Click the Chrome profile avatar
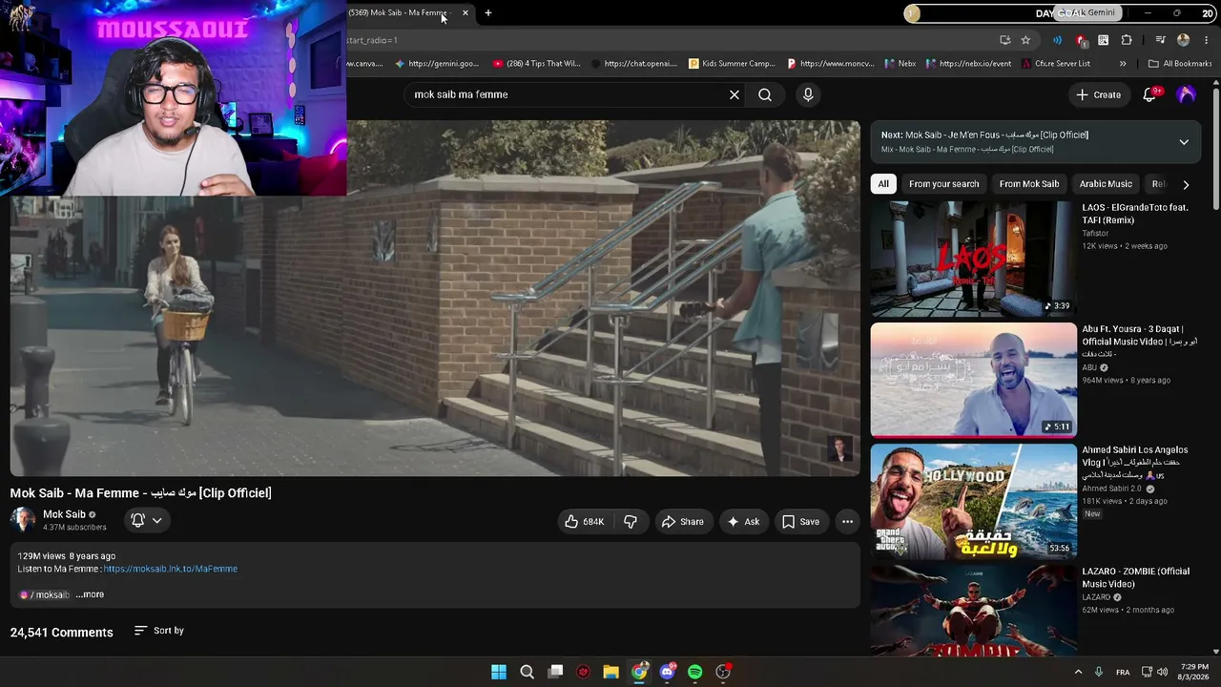 click(1184, 40)
